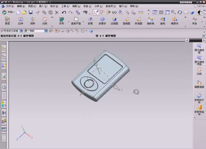
Task: Click the 镜像体 (Mirror Body) button
Action: click(175, 21)
